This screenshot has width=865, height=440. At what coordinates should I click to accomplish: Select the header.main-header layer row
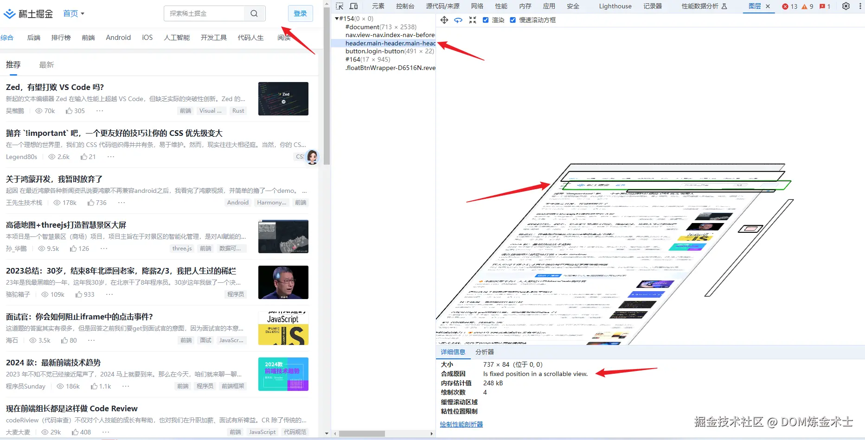[383, 43]
